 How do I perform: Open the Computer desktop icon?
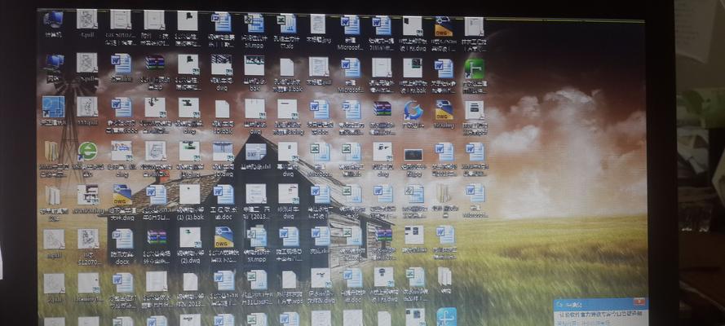[x=53, y=20]
